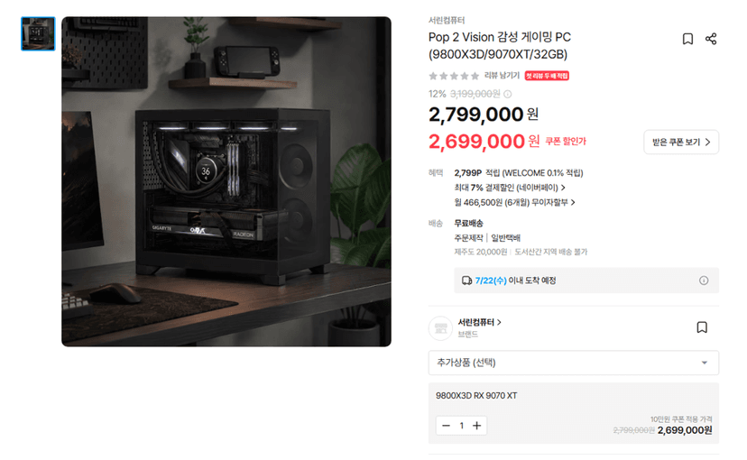Increase quantity with the plus button
The image size is (747, 460).
pyautogui.click(x=477, y=426)
